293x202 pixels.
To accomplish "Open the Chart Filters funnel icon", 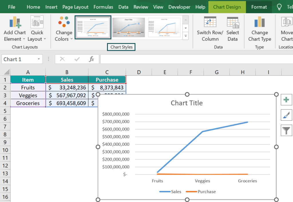I will coord(286,130).
